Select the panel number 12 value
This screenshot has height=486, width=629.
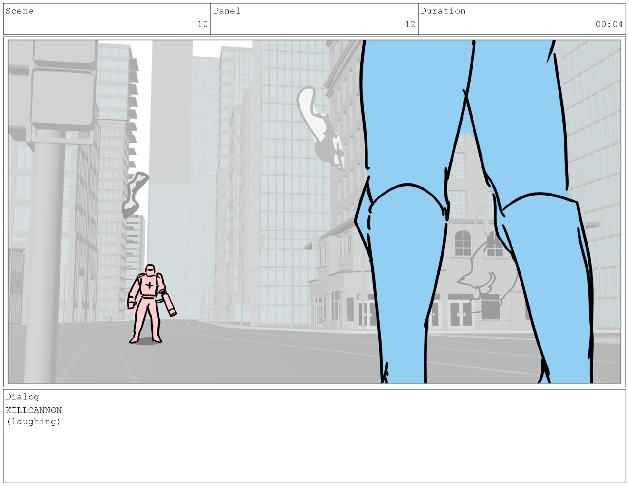(410, 24)
